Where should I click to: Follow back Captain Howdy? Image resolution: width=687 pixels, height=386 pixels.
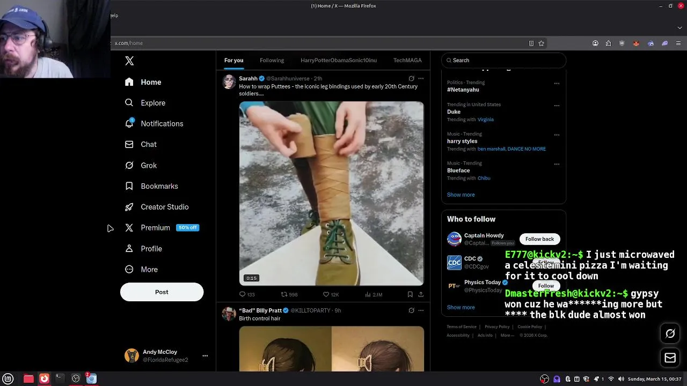539,239
